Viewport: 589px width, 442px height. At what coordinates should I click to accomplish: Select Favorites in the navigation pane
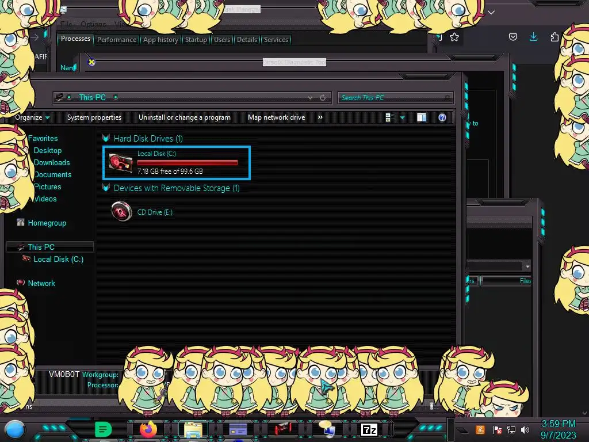43,138
